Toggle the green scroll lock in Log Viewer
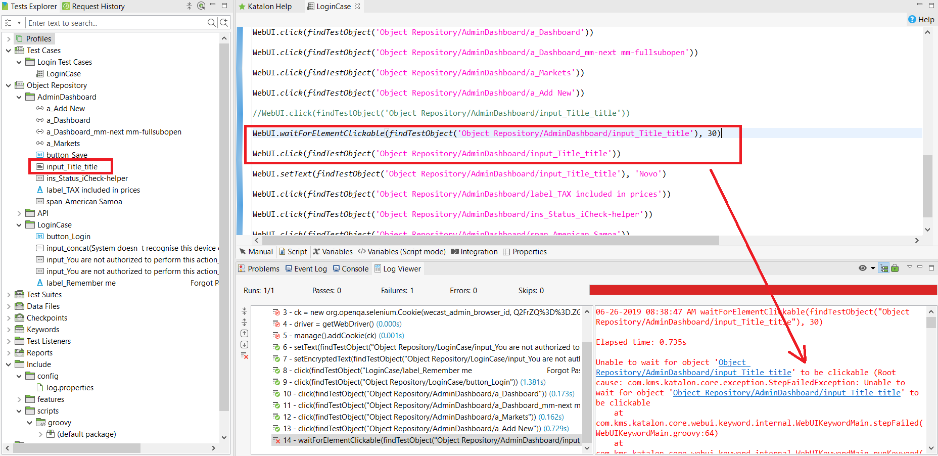The image size is (938, 456). point(895,268)
